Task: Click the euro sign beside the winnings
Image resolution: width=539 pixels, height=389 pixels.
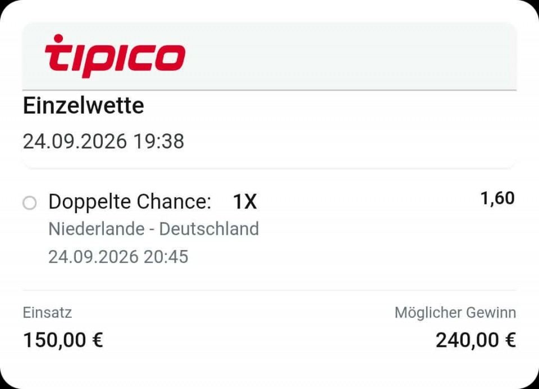Action: [x=511, y=340]
